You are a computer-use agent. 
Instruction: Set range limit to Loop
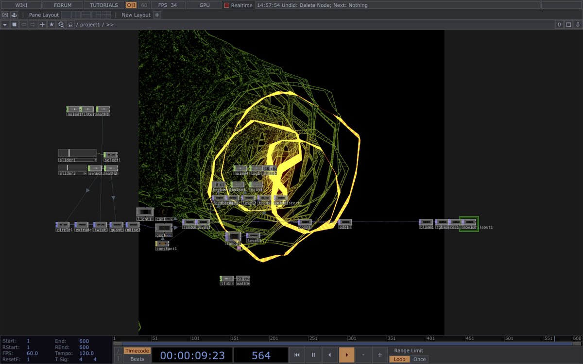(399, 359)
